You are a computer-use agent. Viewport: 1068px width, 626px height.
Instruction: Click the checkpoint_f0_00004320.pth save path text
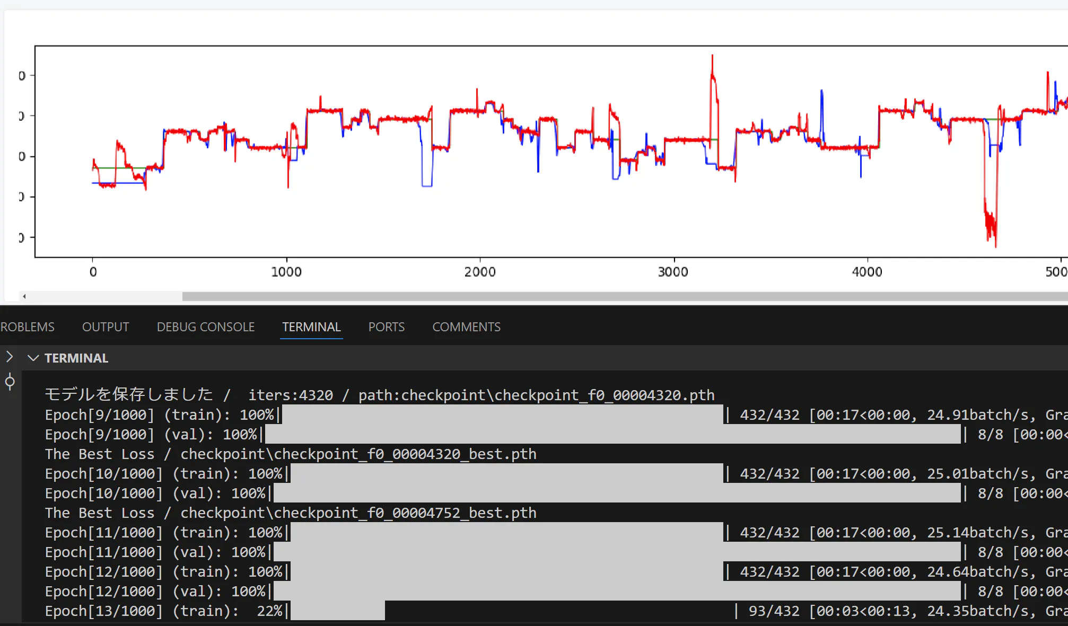coord(536,395)
